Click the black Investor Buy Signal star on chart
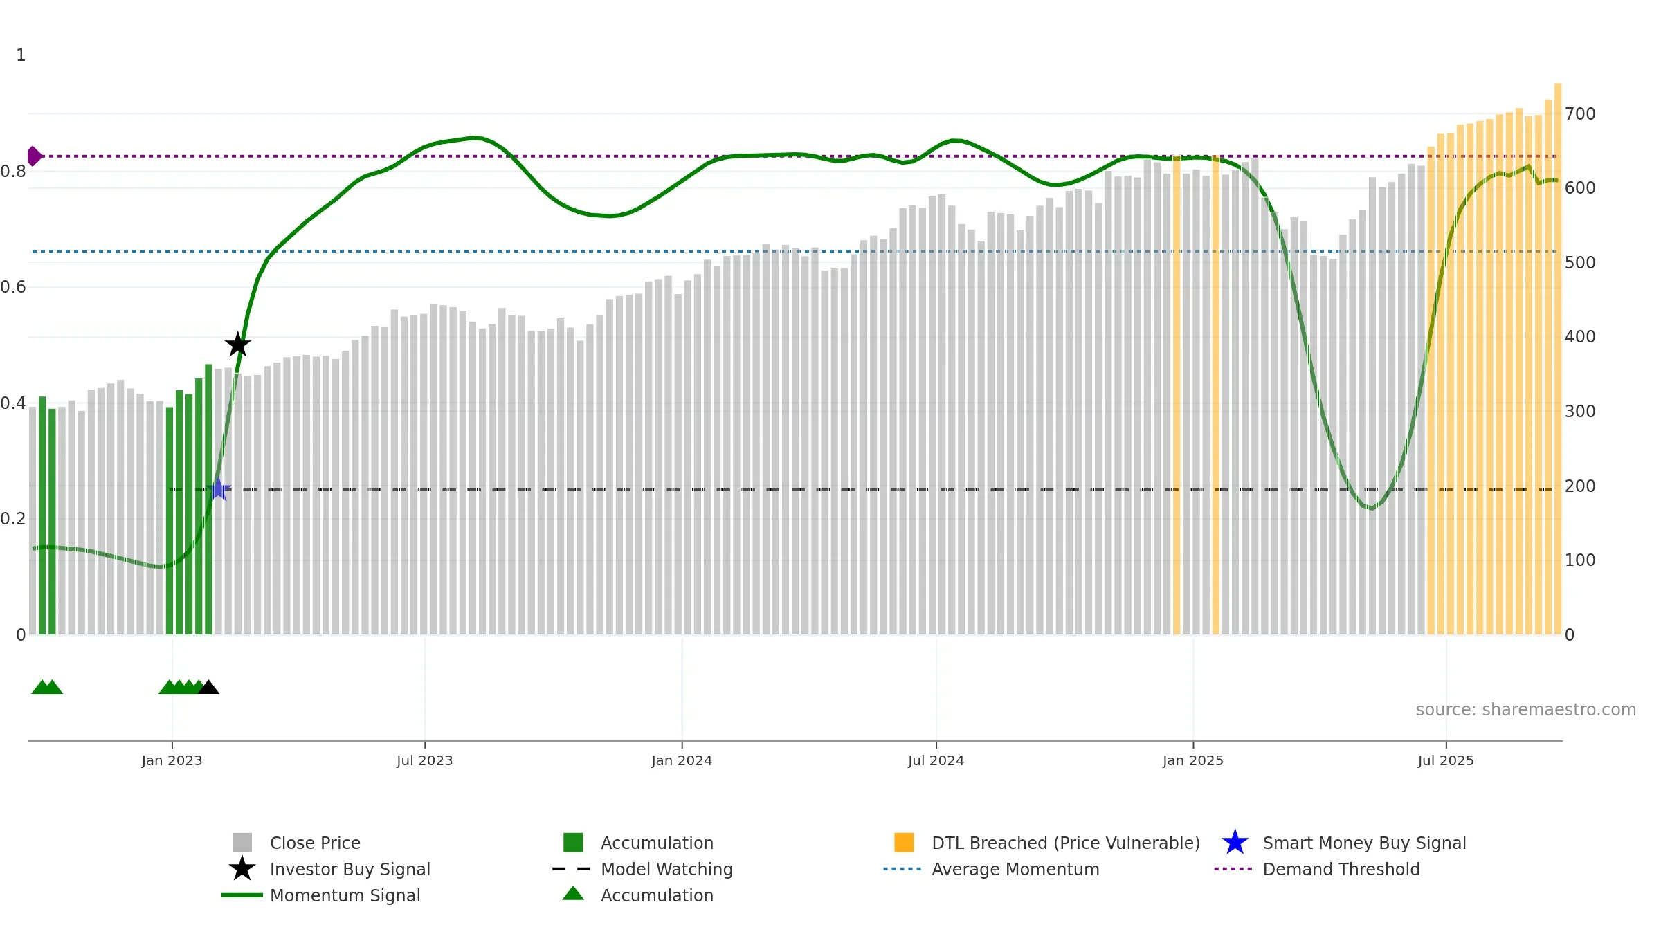 (x=237, y=344)
